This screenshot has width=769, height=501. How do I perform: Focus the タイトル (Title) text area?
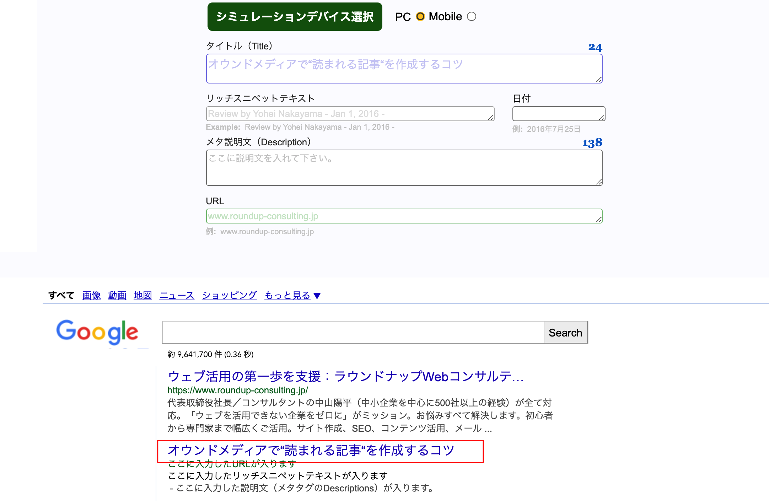tap(404, 69)
